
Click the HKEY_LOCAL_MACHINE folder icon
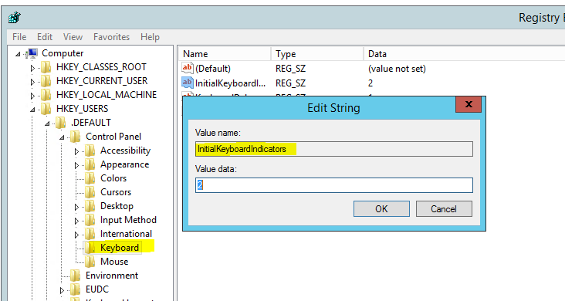point(46,95)
